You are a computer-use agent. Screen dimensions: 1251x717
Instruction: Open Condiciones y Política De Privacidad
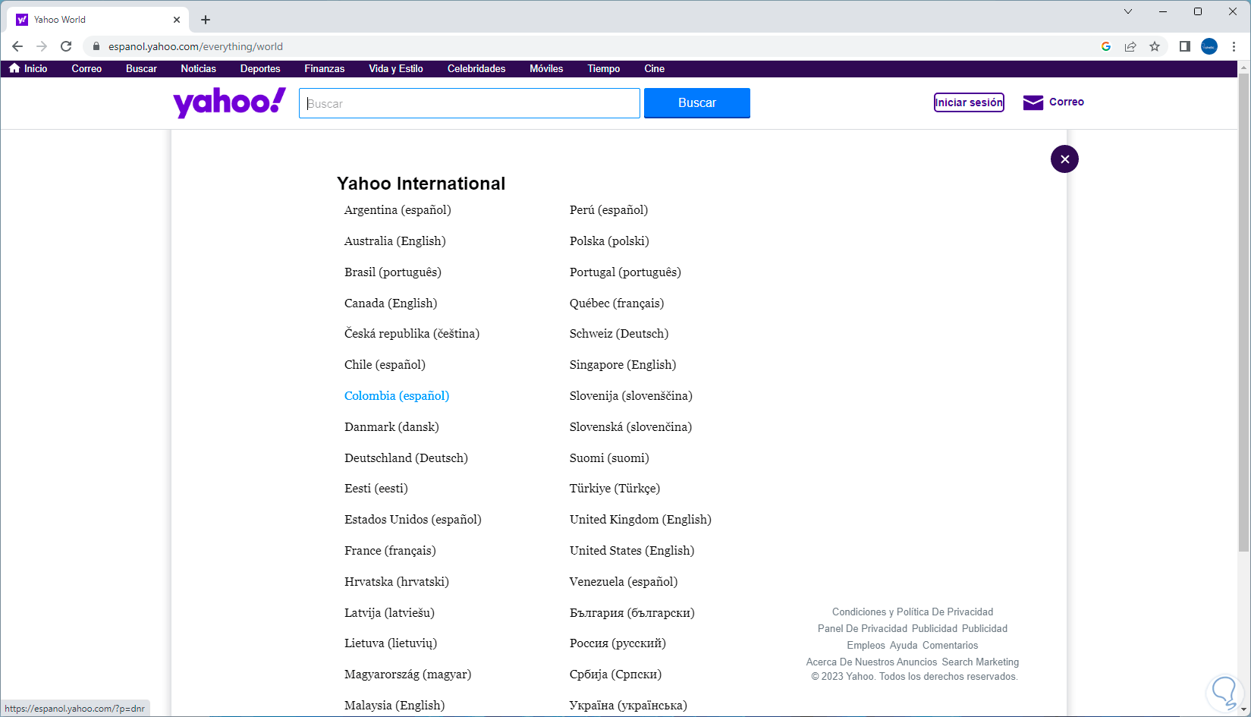913,612
